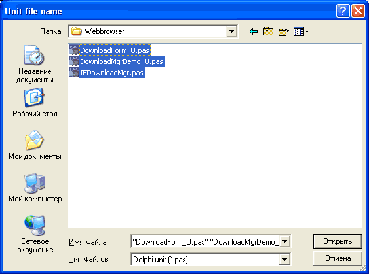
Task: Go back using the blue arrow icon
Action: click(x=254, y=31)
